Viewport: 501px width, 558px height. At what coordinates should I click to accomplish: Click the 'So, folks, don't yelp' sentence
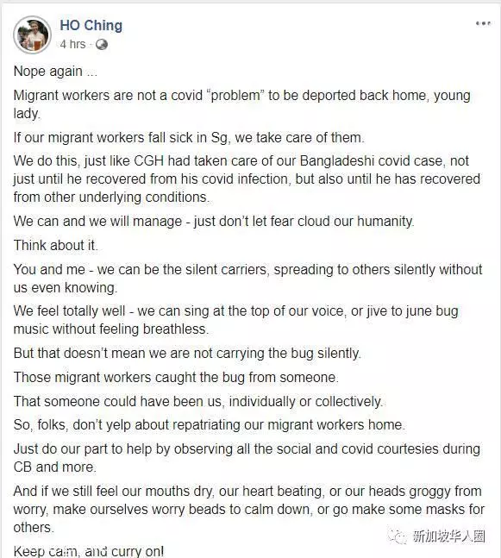coord(210,425)
